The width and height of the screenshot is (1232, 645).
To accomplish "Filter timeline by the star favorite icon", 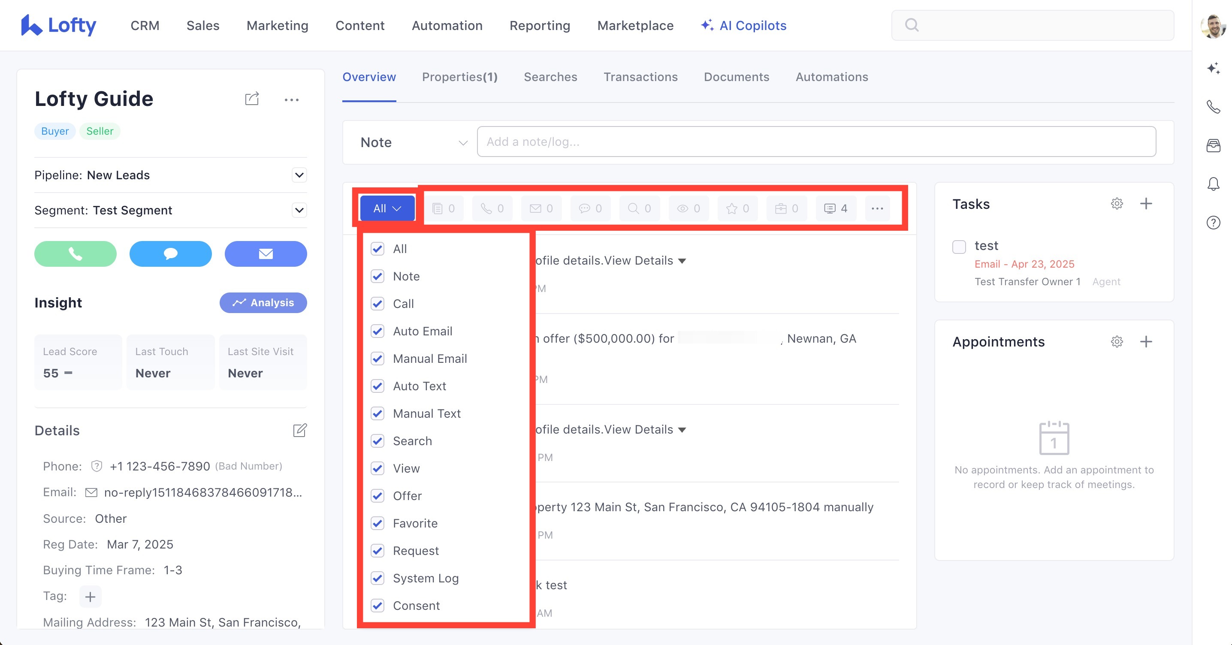I will pyautogui.click(x=737, y=208).
